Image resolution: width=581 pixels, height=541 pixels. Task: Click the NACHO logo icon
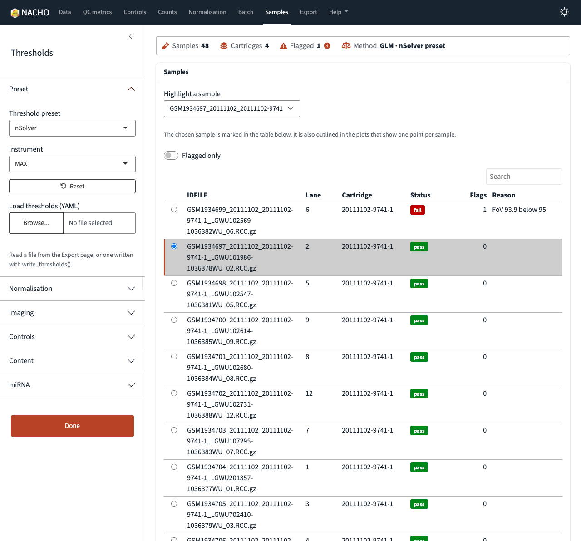(x=15, y=13)
